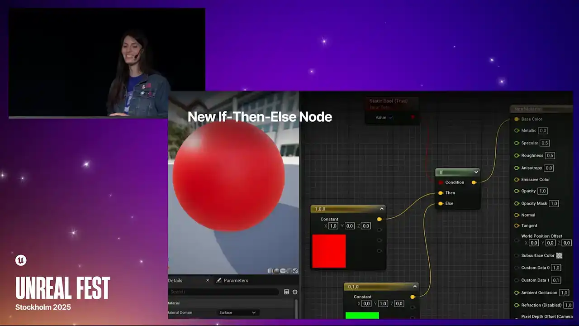Click the red Condition pin on If node
Screen dimensions: 579x326
click(441, 182)
